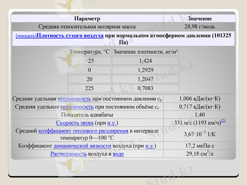This screenshot has height=185, width=247.
Task: Open the 'Скорость звука' link
Action: [75, 123]
